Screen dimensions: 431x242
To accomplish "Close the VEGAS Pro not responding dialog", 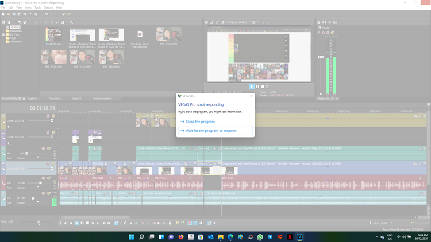I will pos(251,96).
